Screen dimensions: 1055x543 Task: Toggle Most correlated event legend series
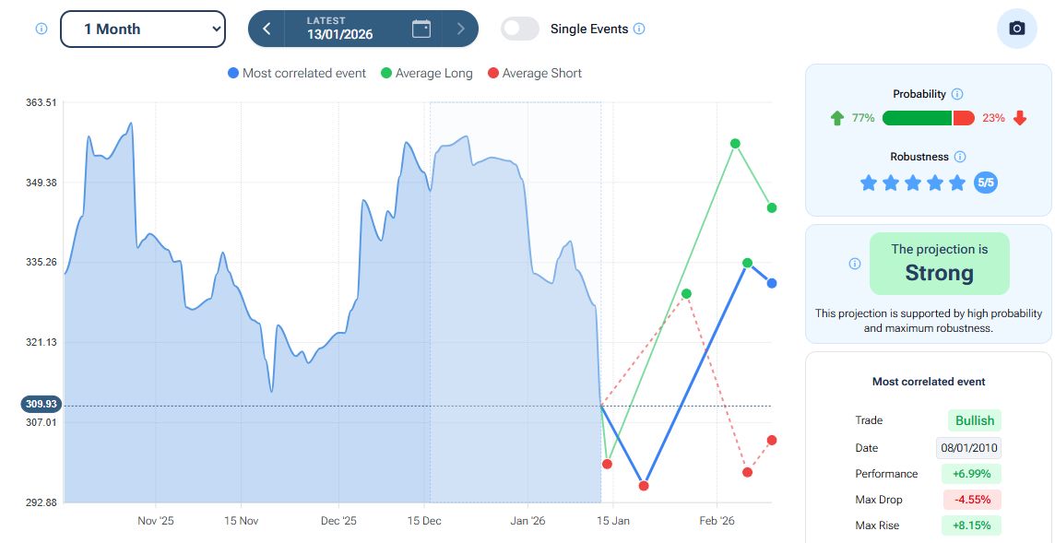tap(296, 73)
